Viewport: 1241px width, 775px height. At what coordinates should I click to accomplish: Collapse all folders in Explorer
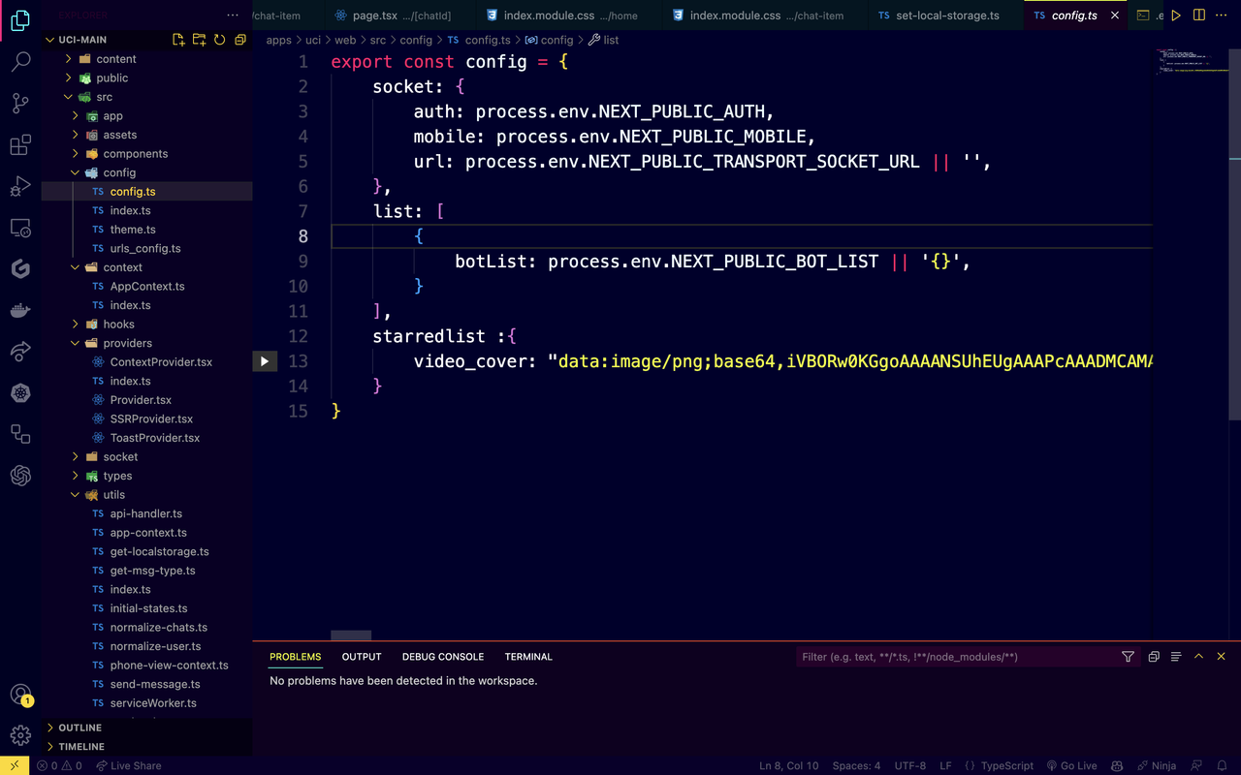tap(239, 40)
